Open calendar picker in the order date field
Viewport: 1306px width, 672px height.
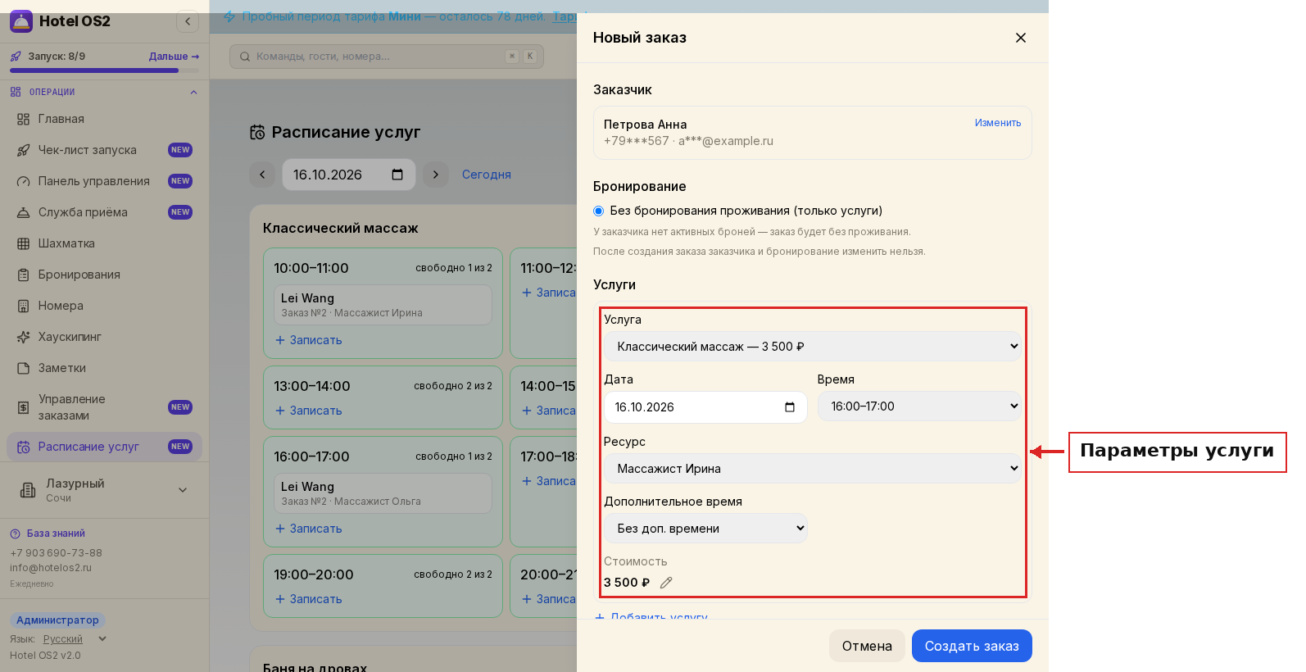[790, 407]
